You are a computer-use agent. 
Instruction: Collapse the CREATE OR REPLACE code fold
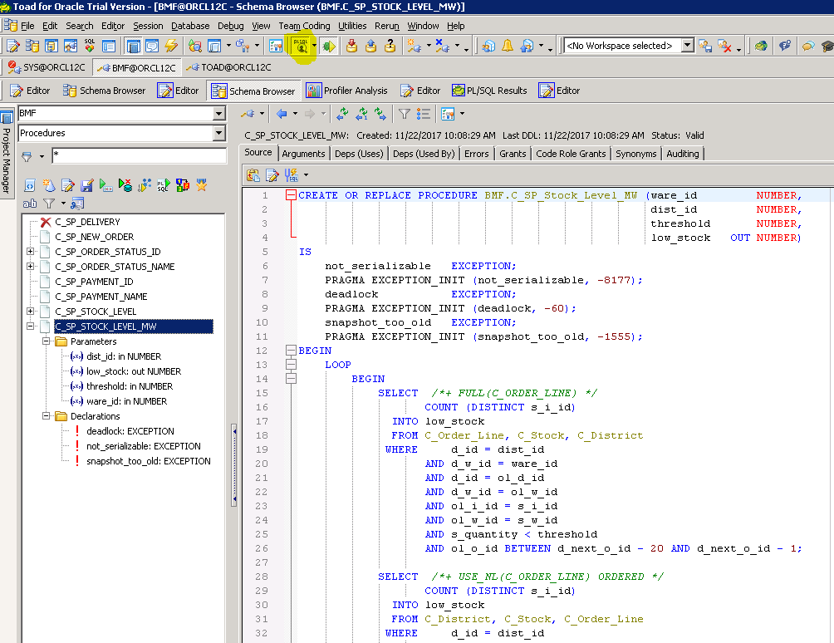tap(291, 196)
